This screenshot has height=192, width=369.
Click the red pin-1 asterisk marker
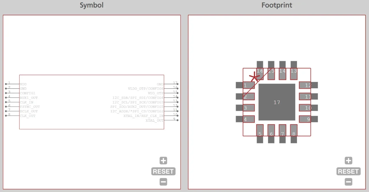(x=254, y=77)
